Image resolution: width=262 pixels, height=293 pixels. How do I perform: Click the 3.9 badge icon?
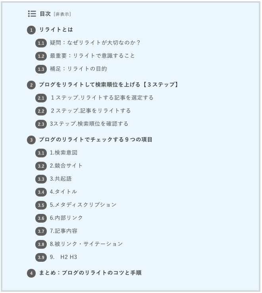[41, 257]
